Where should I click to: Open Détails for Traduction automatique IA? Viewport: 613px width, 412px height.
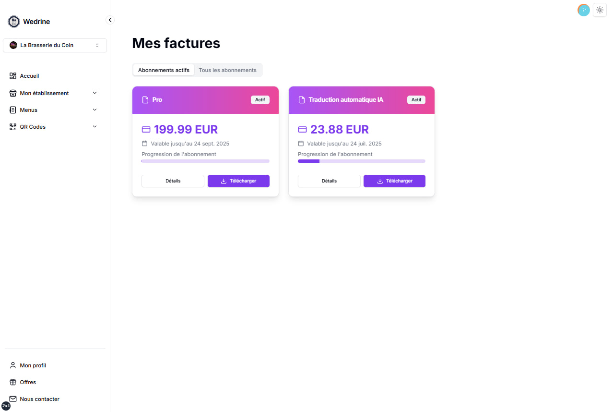tap(329, 181)
